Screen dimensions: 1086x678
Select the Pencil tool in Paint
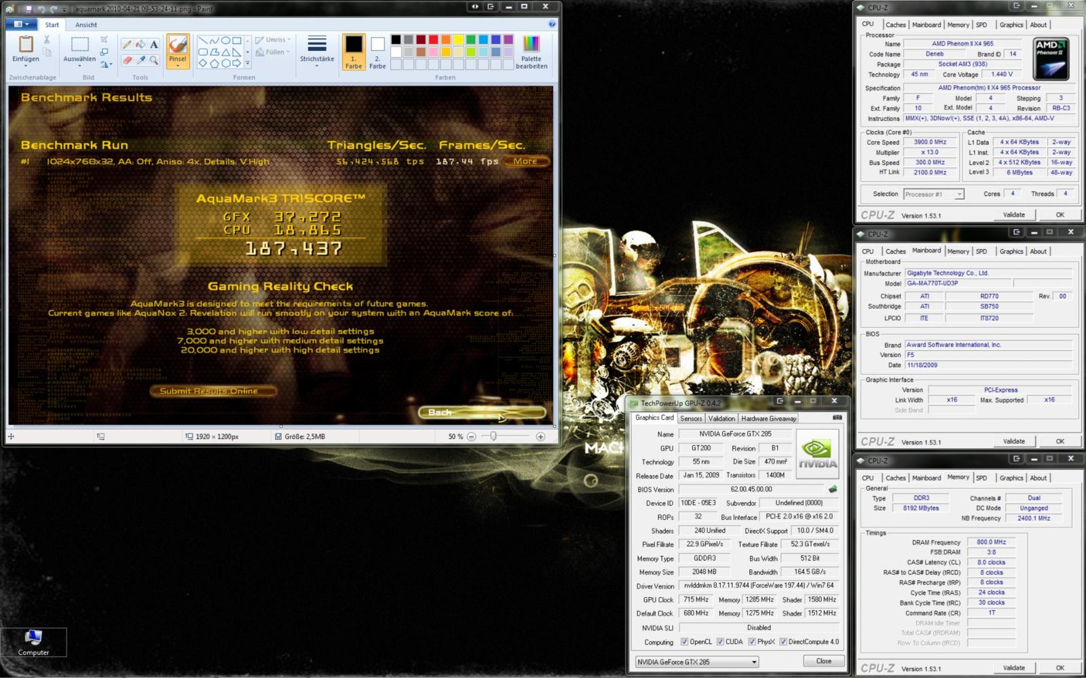click(x=127, y=44)
